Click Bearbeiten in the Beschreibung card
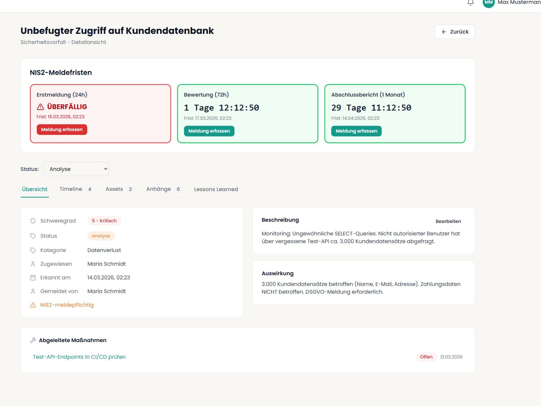The height and width of the screenshot is (406, 541). (x=448, y=221)
